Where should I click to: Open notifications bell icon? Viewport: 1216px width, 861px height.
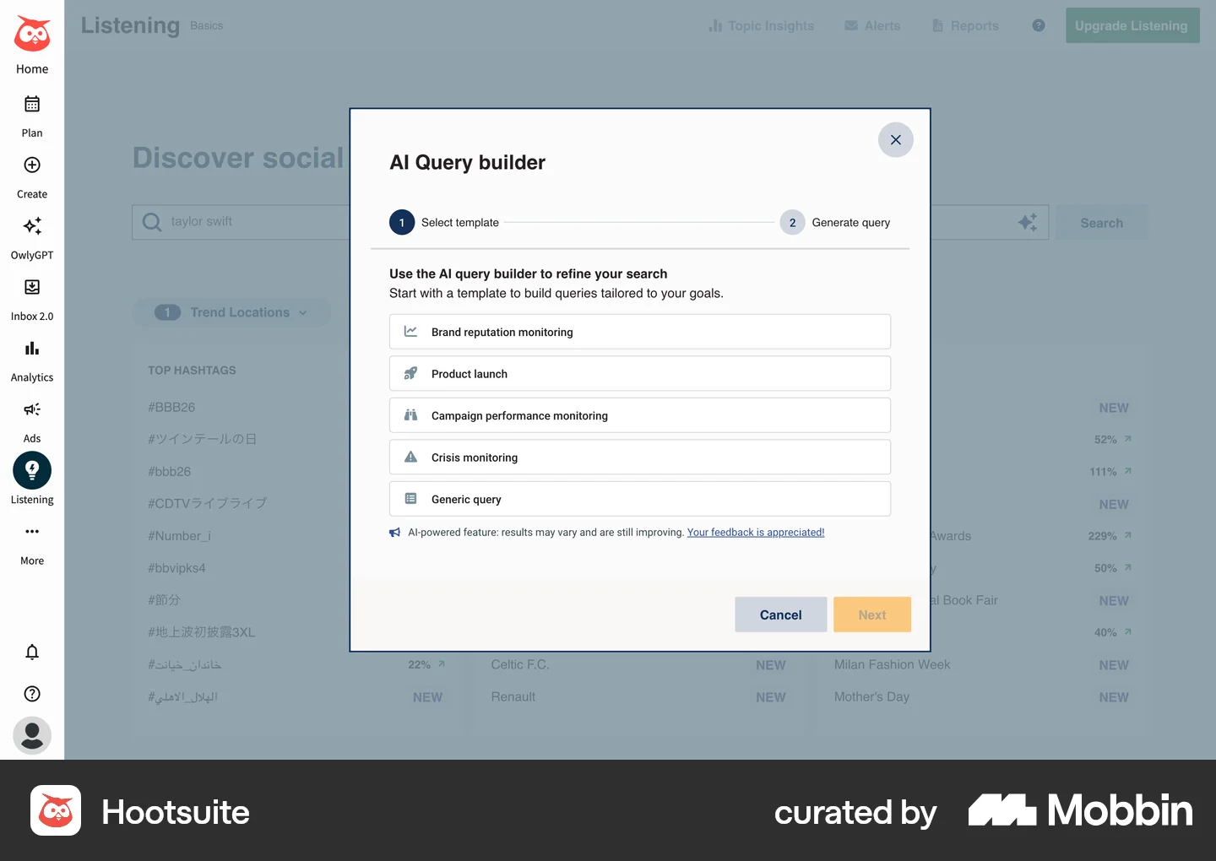(32, 652)
